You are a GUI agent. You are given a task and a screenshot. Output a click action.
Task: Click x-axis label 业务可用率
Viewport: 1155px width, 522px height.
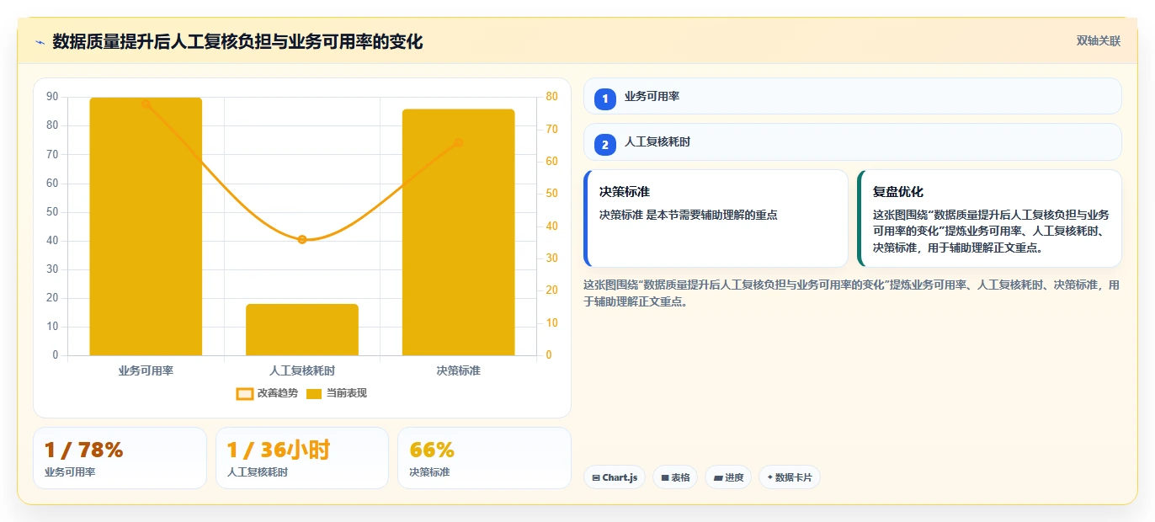click(146, 370)
